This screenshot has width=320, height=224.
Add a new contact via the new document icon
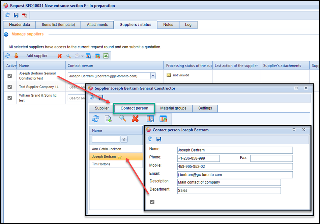pos(108,119)
